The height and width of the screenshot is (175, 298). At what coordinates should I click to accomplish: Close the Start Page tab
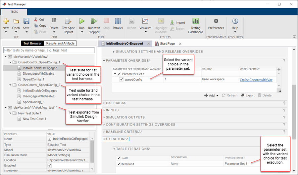click(180, 44)
